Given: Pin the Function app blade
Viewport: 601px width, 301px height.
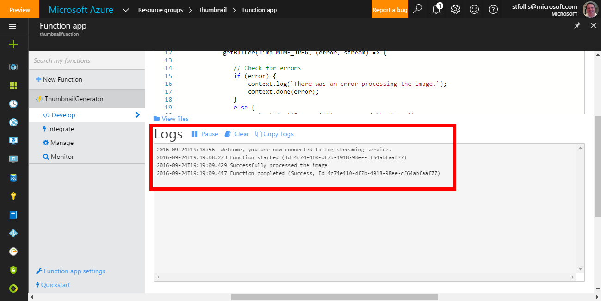Looking at the screenshot, I should (577, 26).
